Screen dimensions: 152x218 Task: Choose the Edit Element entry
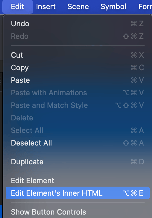78,181
